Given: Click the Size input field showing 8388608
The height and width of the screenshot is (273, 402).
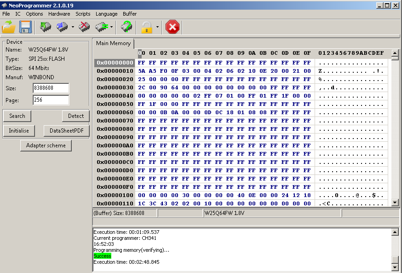Looking at the screenshot, I should pyautogui.click(x=51, y=88).
